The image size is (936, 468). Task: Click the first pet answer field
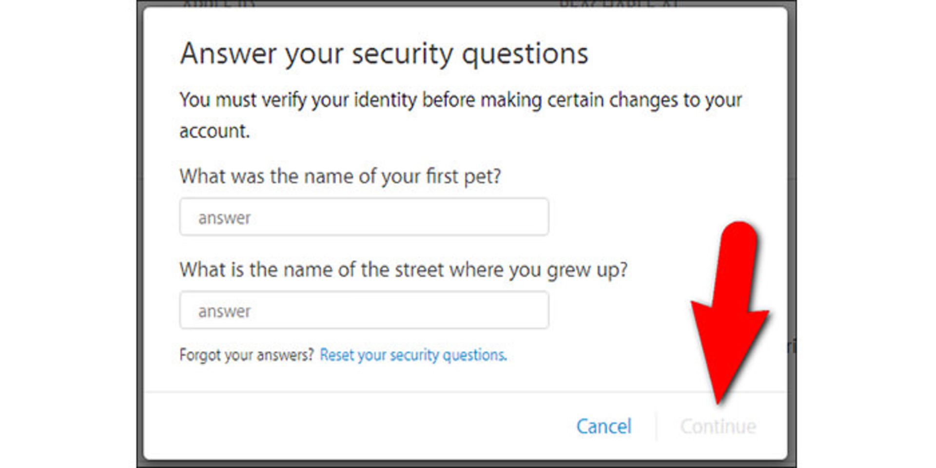pyautogui.click(x=364, y=216)
